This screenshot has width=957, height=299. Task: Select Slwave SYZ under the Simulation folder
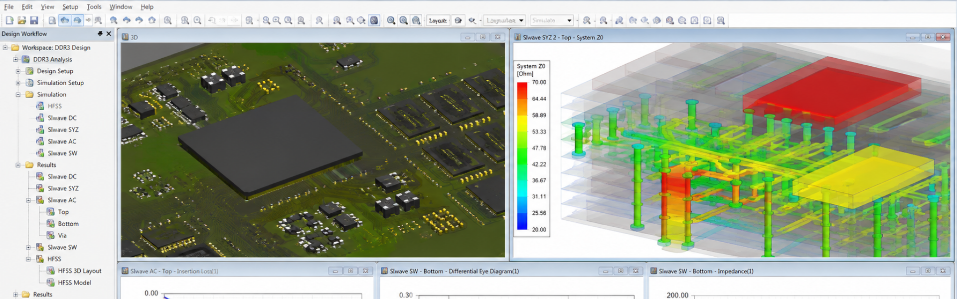pyautogui.click(x=63, y=130)
